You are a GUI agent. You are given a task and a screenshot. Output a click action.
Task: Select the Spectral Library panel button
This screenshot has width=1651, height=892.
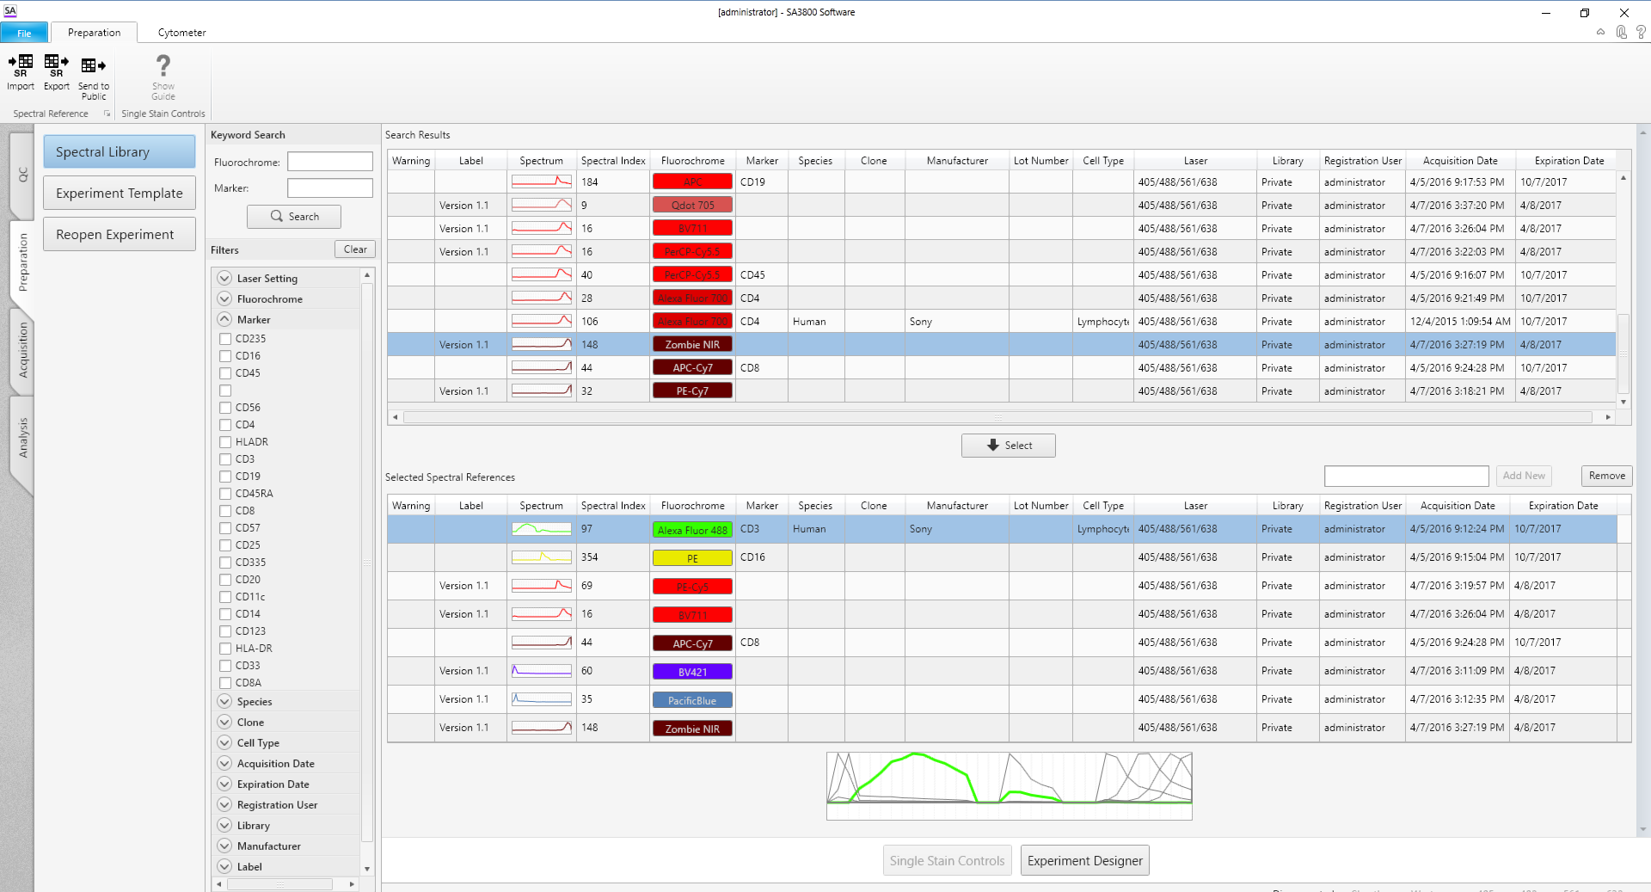coord(120,151)
